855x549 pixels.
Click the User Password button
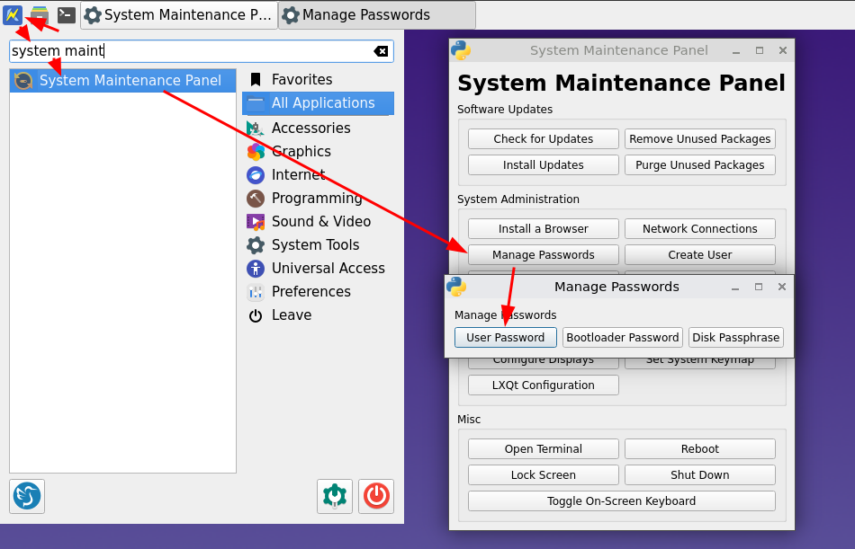coord(505,338)
